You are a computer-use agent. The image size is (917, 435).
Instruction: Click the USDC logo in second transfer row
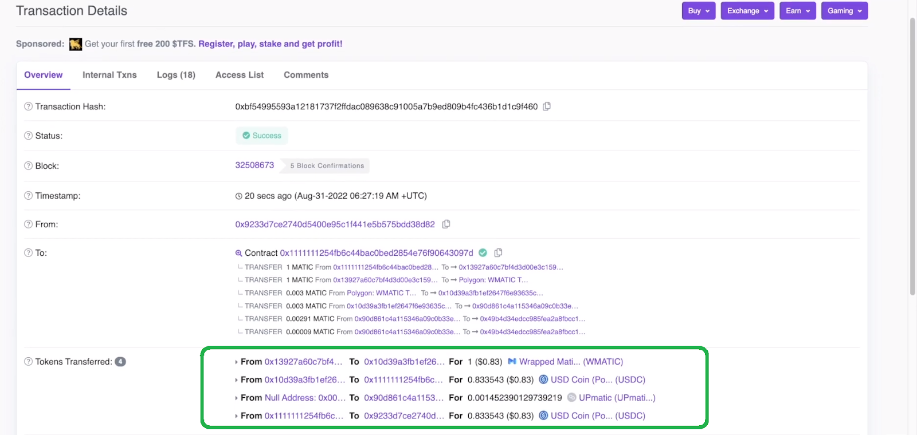tap(543, 379)
